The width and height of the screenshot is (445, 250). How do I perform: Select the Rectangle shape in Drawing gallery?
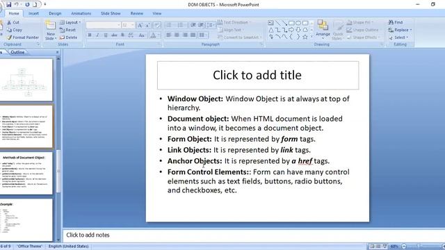point(291,23)
